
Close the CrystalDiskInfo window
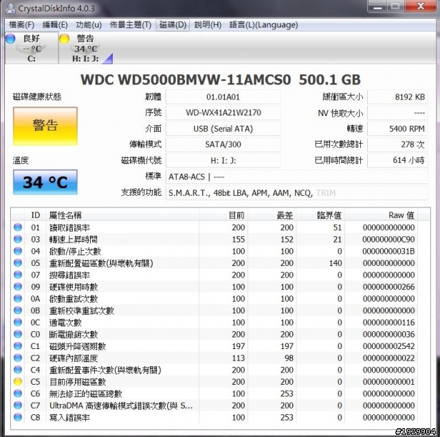421,6
